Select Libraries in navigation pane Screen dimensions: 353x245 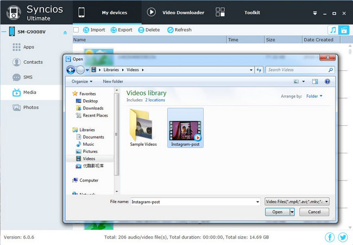(x=87, y=130)
